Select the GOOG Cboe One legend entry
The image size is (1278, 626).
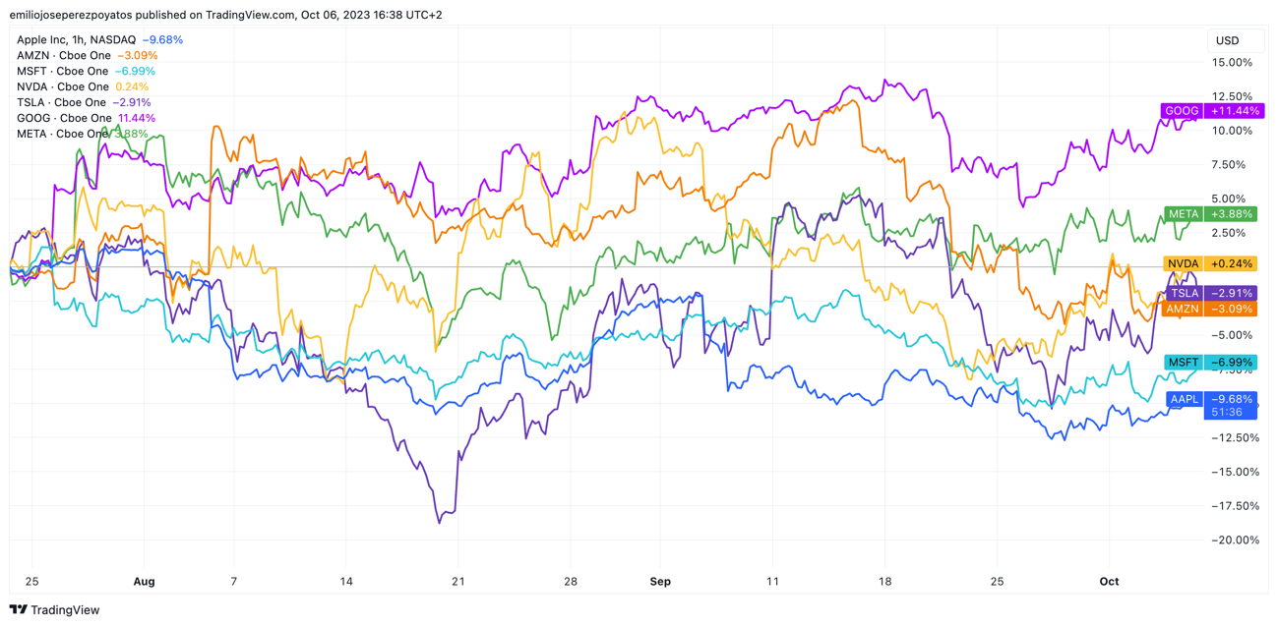click(x=63, y=118)
